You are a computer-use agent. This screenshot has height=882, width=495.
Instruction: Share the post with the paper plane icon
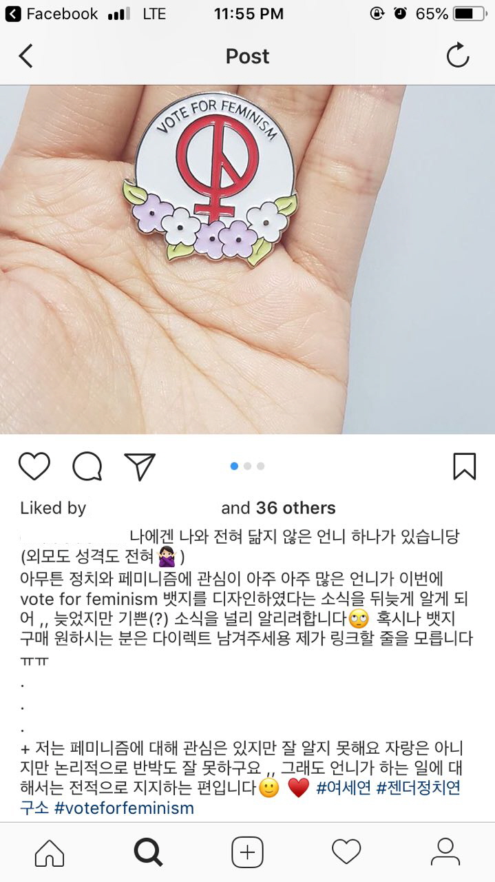(140, 466)
